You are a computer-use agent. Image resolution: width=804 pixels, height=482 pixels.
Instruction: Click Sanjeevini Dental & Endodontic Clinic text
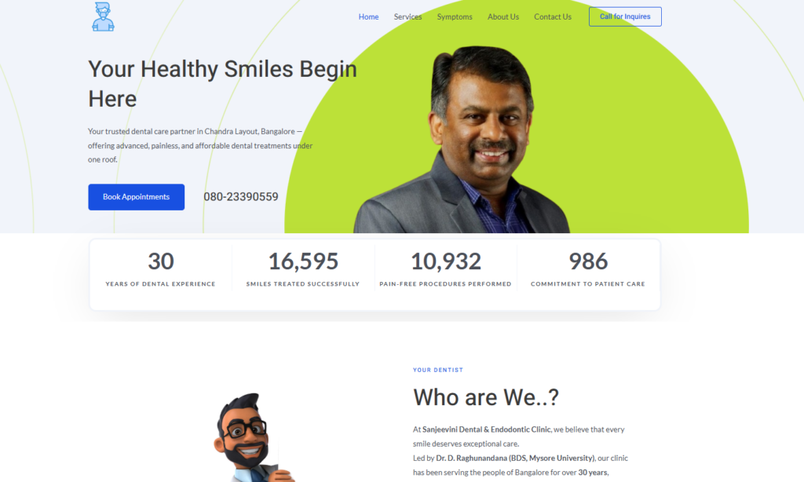[486, 429]
